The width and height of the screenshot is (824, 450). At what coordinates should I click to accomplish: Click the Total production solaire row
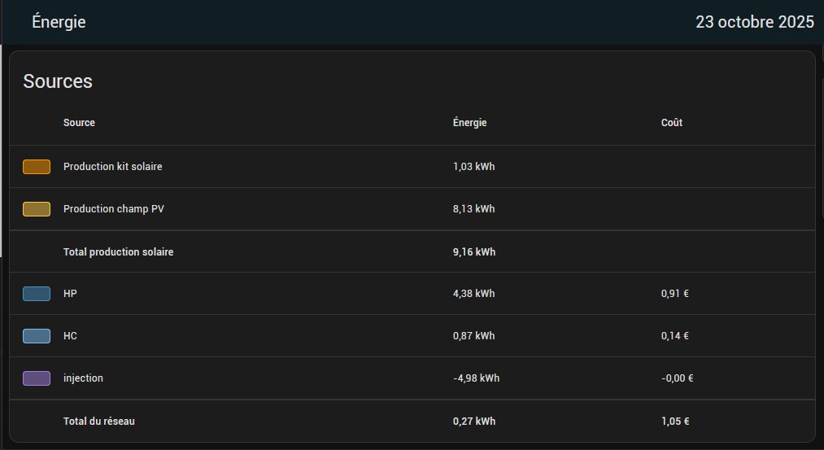coord(119,252)
